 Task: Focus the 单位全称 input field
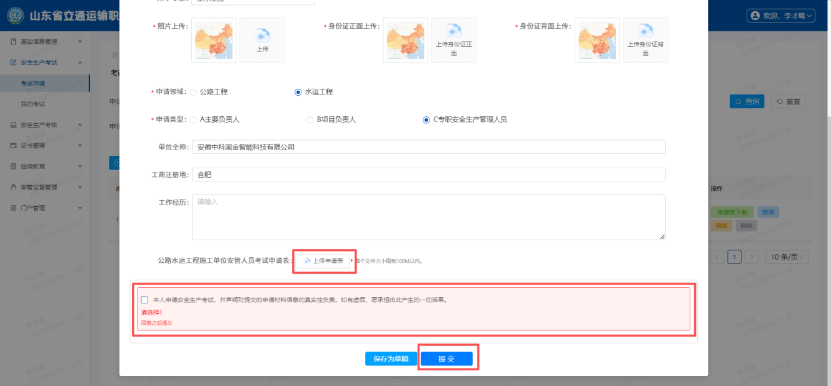point(428,147)
